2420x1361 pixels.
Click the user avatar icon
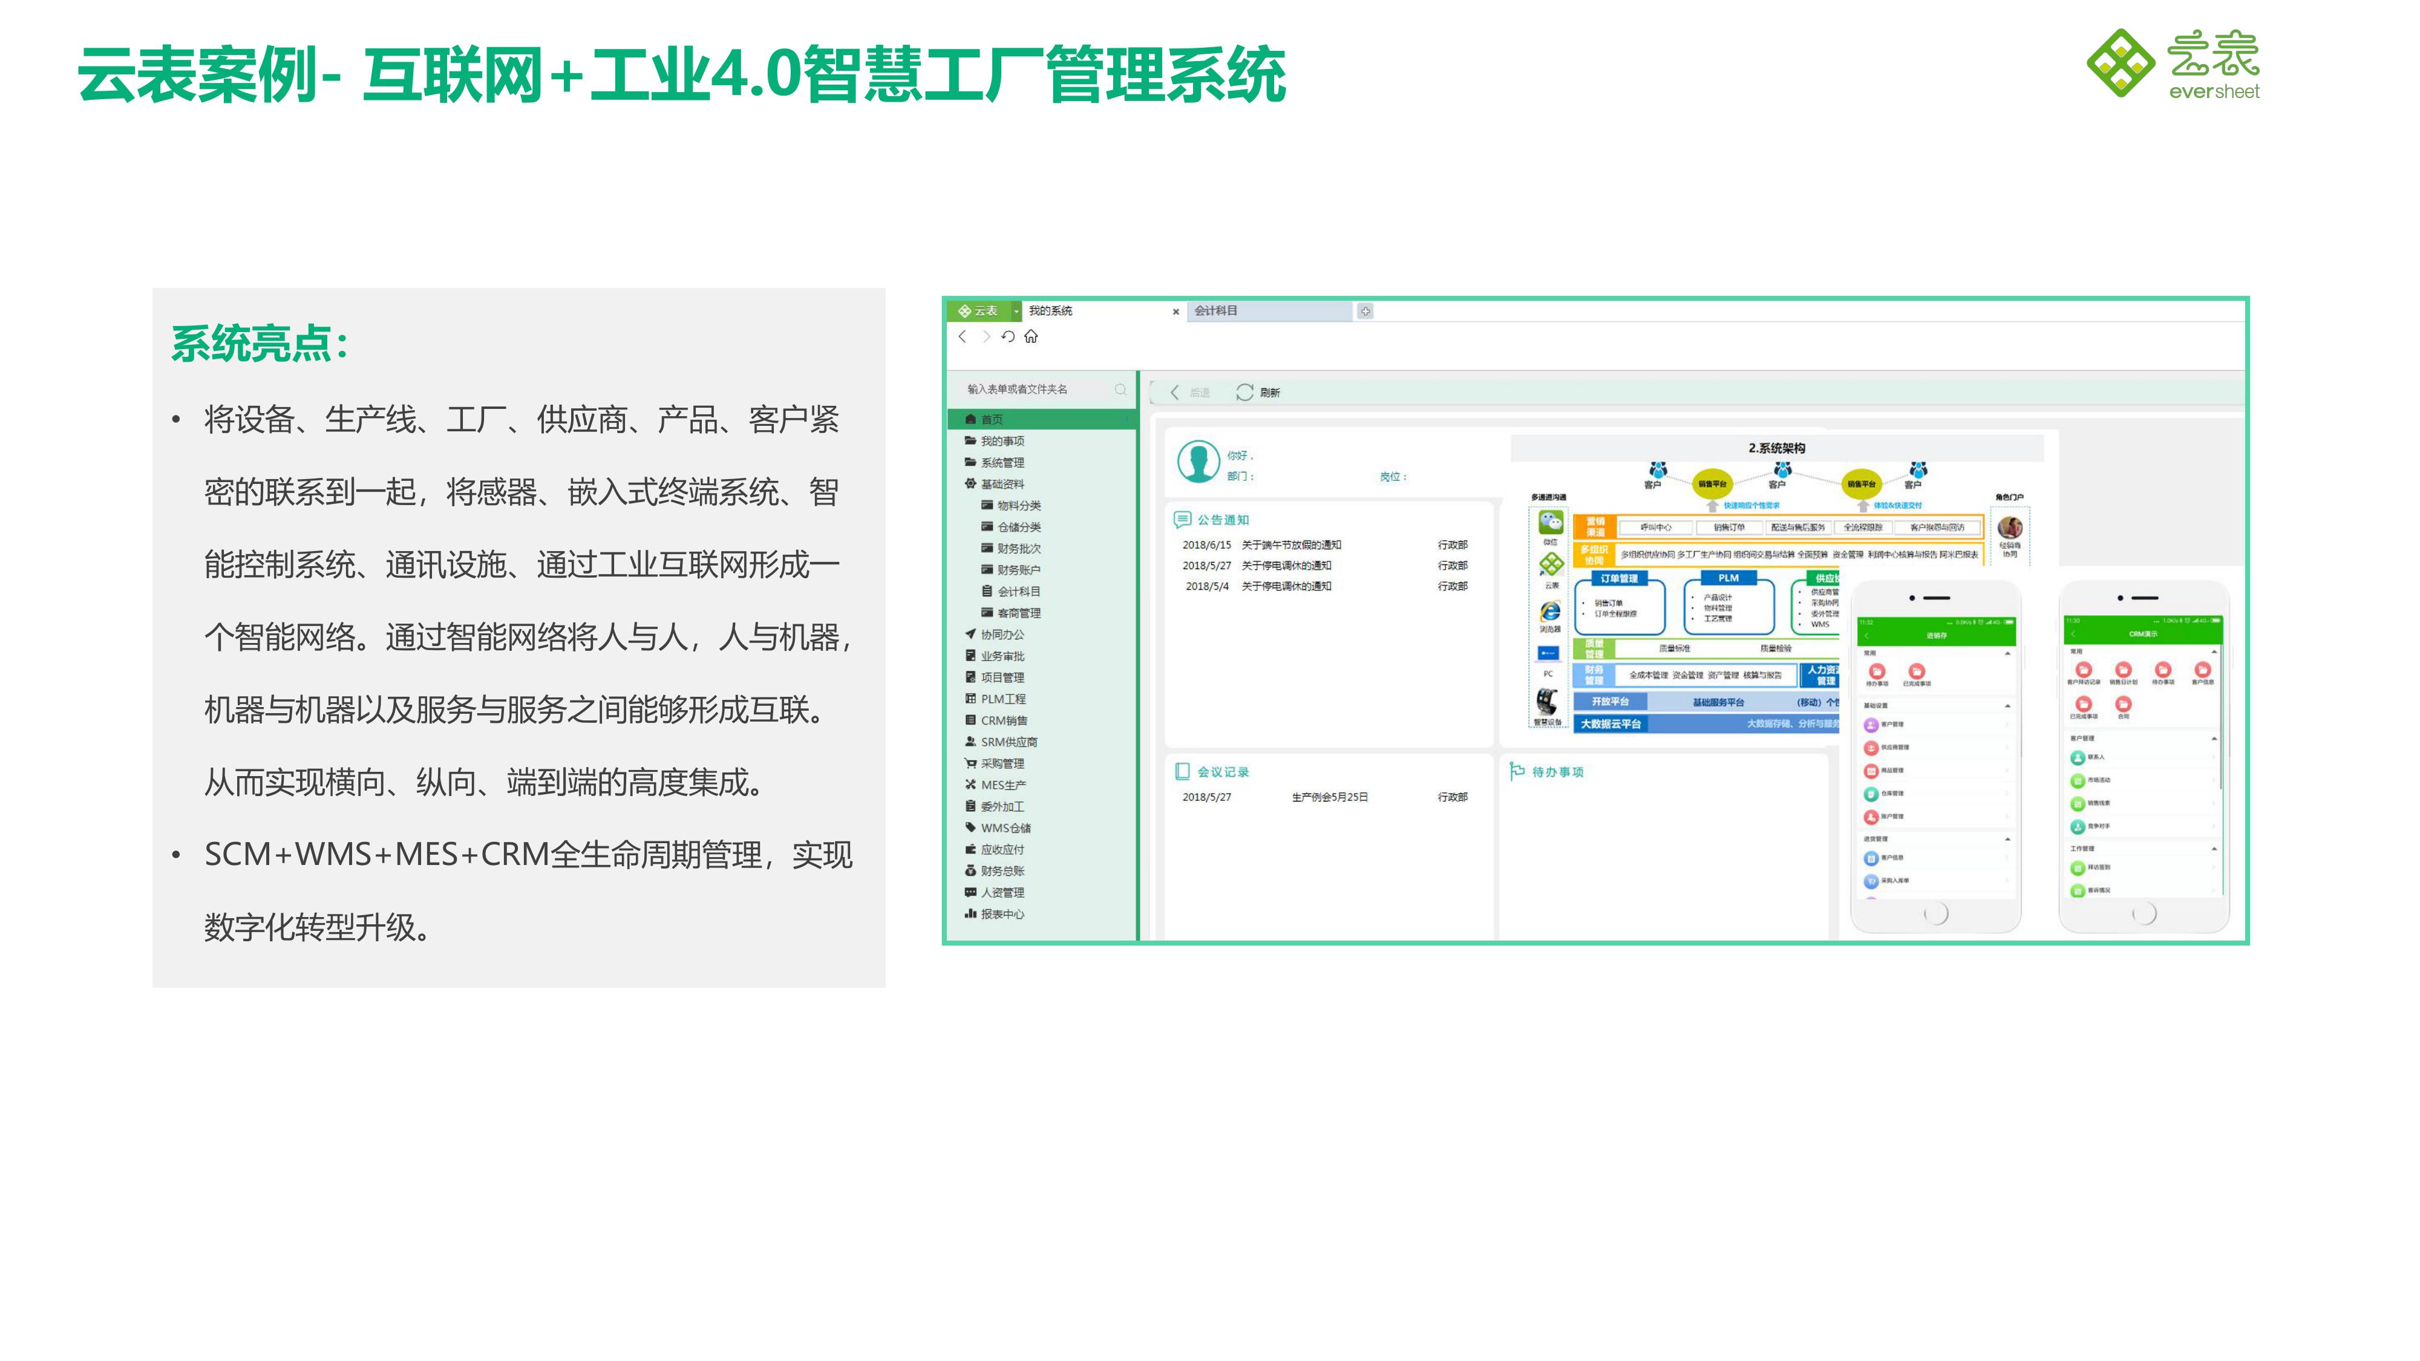1199,462
